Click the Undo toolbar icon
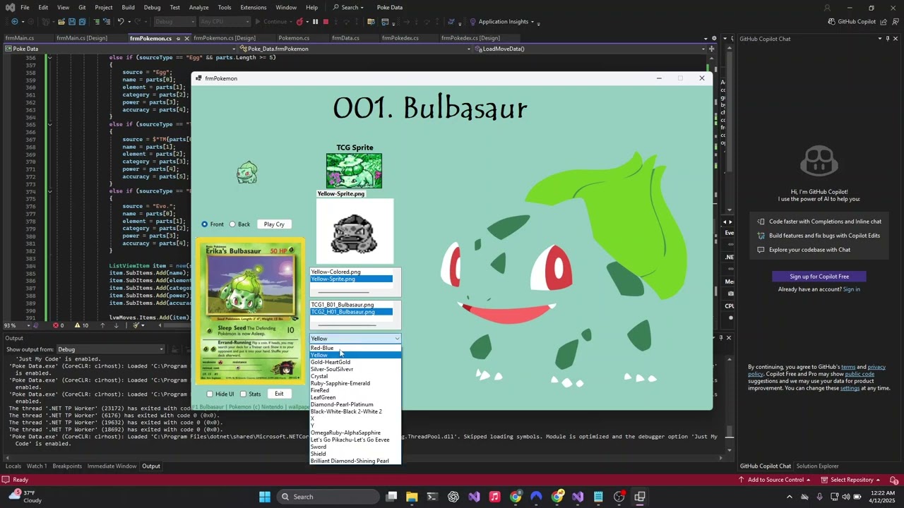The image size is (904, 508). point(121,22)
